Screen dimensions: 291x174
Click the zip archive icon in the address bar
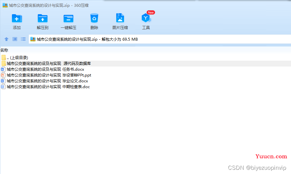tap(33, 39)
